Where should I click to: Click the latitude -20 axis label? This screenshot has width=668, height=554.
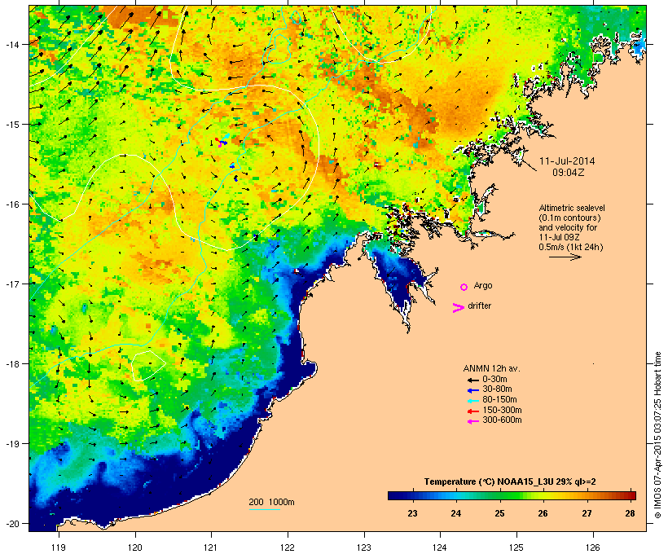12,523
